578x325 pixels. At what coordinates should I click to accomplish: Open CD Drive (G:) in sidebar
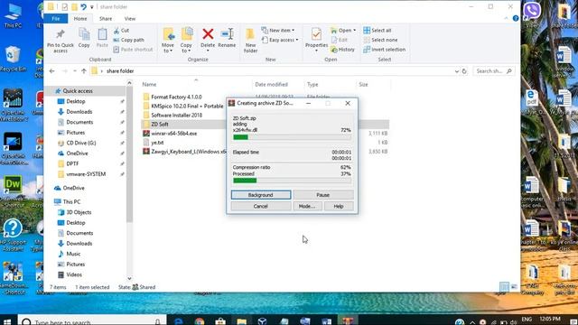click(x=80, y=143)
